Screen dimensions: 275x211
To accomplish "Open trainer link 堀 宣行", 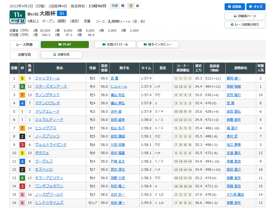I will tap(232, 128).
